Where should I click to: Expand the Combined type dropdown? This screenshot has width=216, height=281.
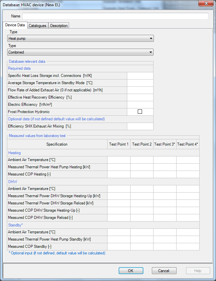[x=80, y=52]
